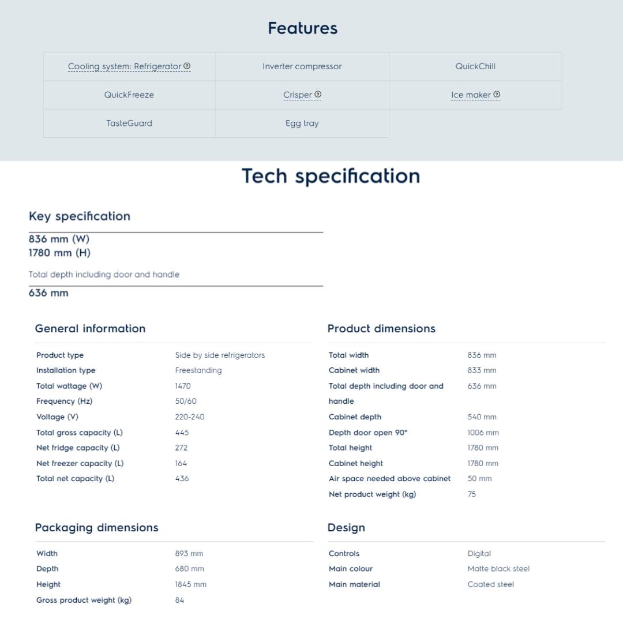Click the Tech specification heading
Screen dimensions: 623x623
click(x=331, y=176)
